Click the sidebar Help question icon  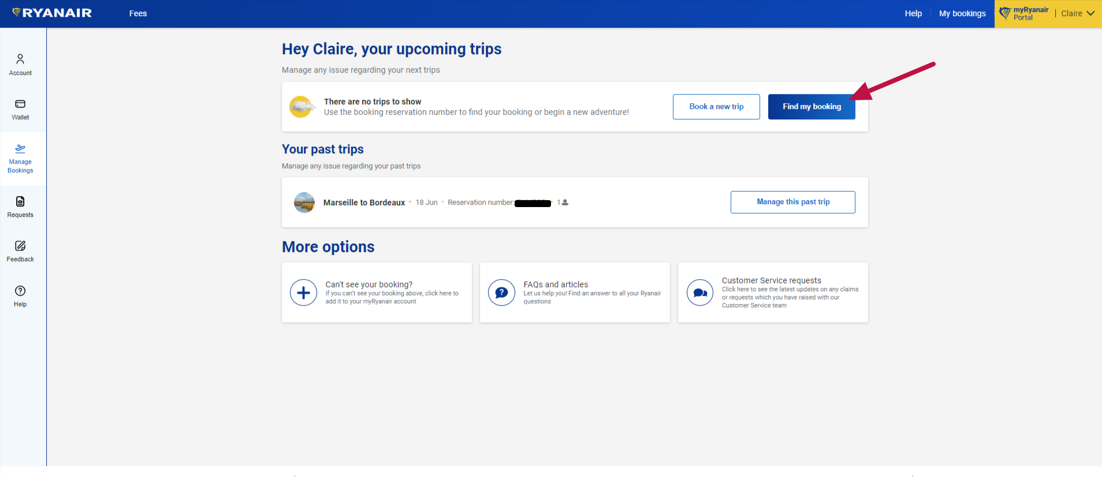tap(20, 291)
